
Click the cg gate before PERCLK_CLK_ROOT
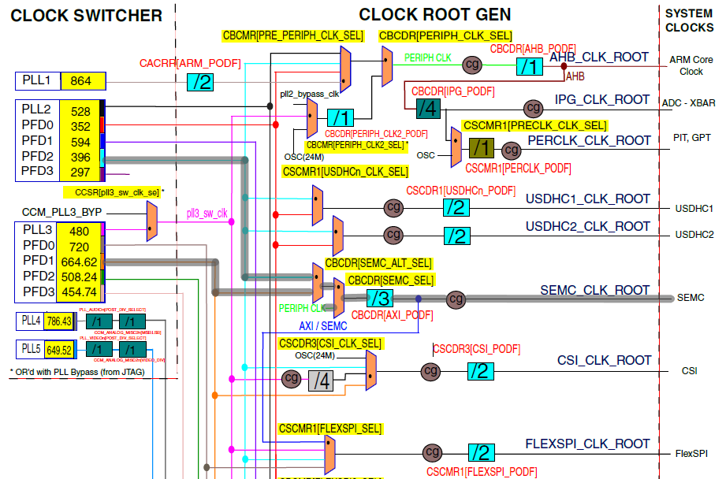[x=512, y=150]
